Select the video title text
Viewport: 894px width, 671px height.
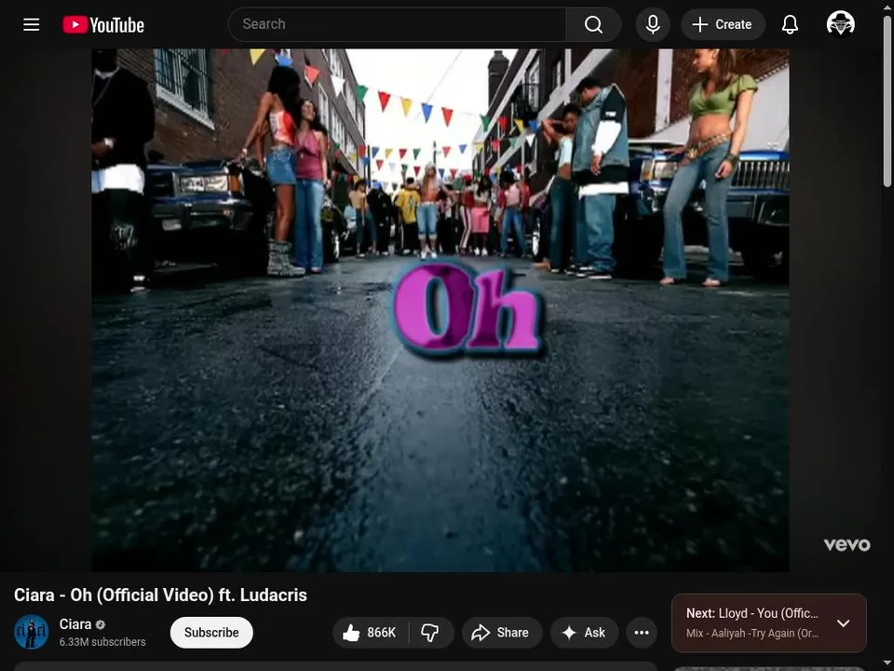[x=160, y=596]
